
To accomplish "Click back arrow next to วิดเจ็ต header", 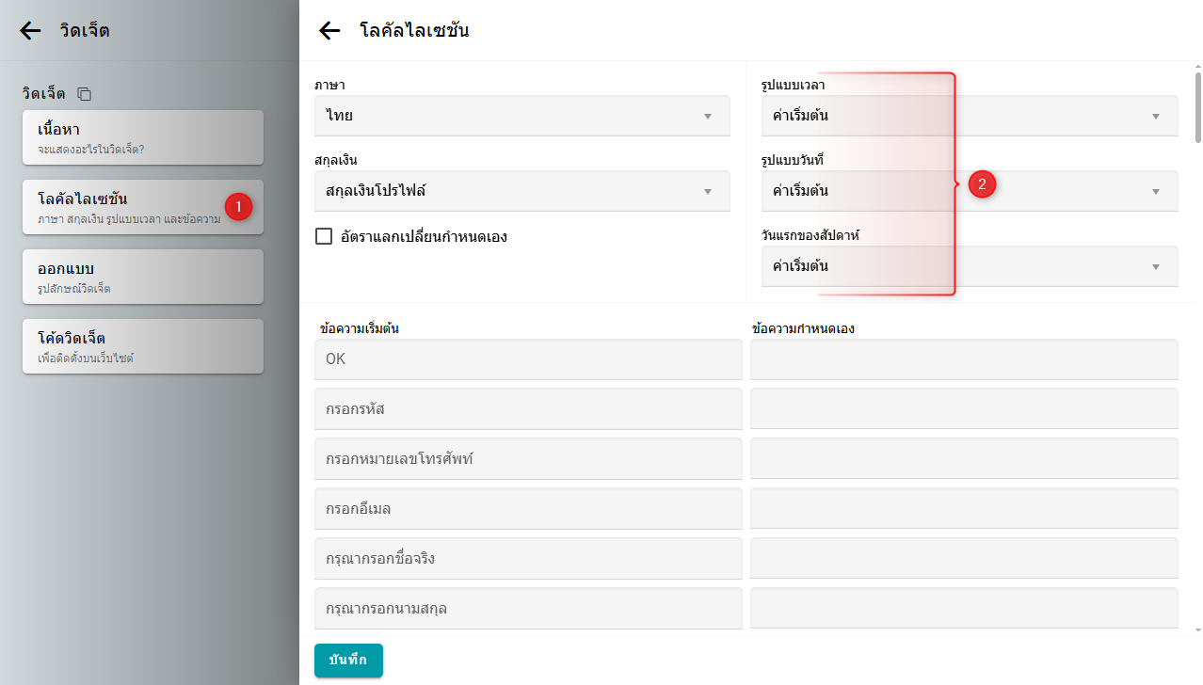I will pos(31,31).
